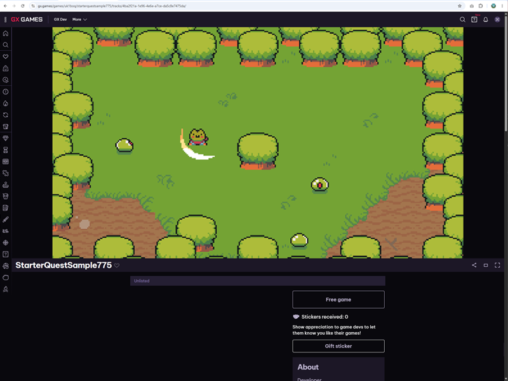Open the flame trending icon in the sidebar
Viewport: 508px width, 381px height.
tap(6, 104)
